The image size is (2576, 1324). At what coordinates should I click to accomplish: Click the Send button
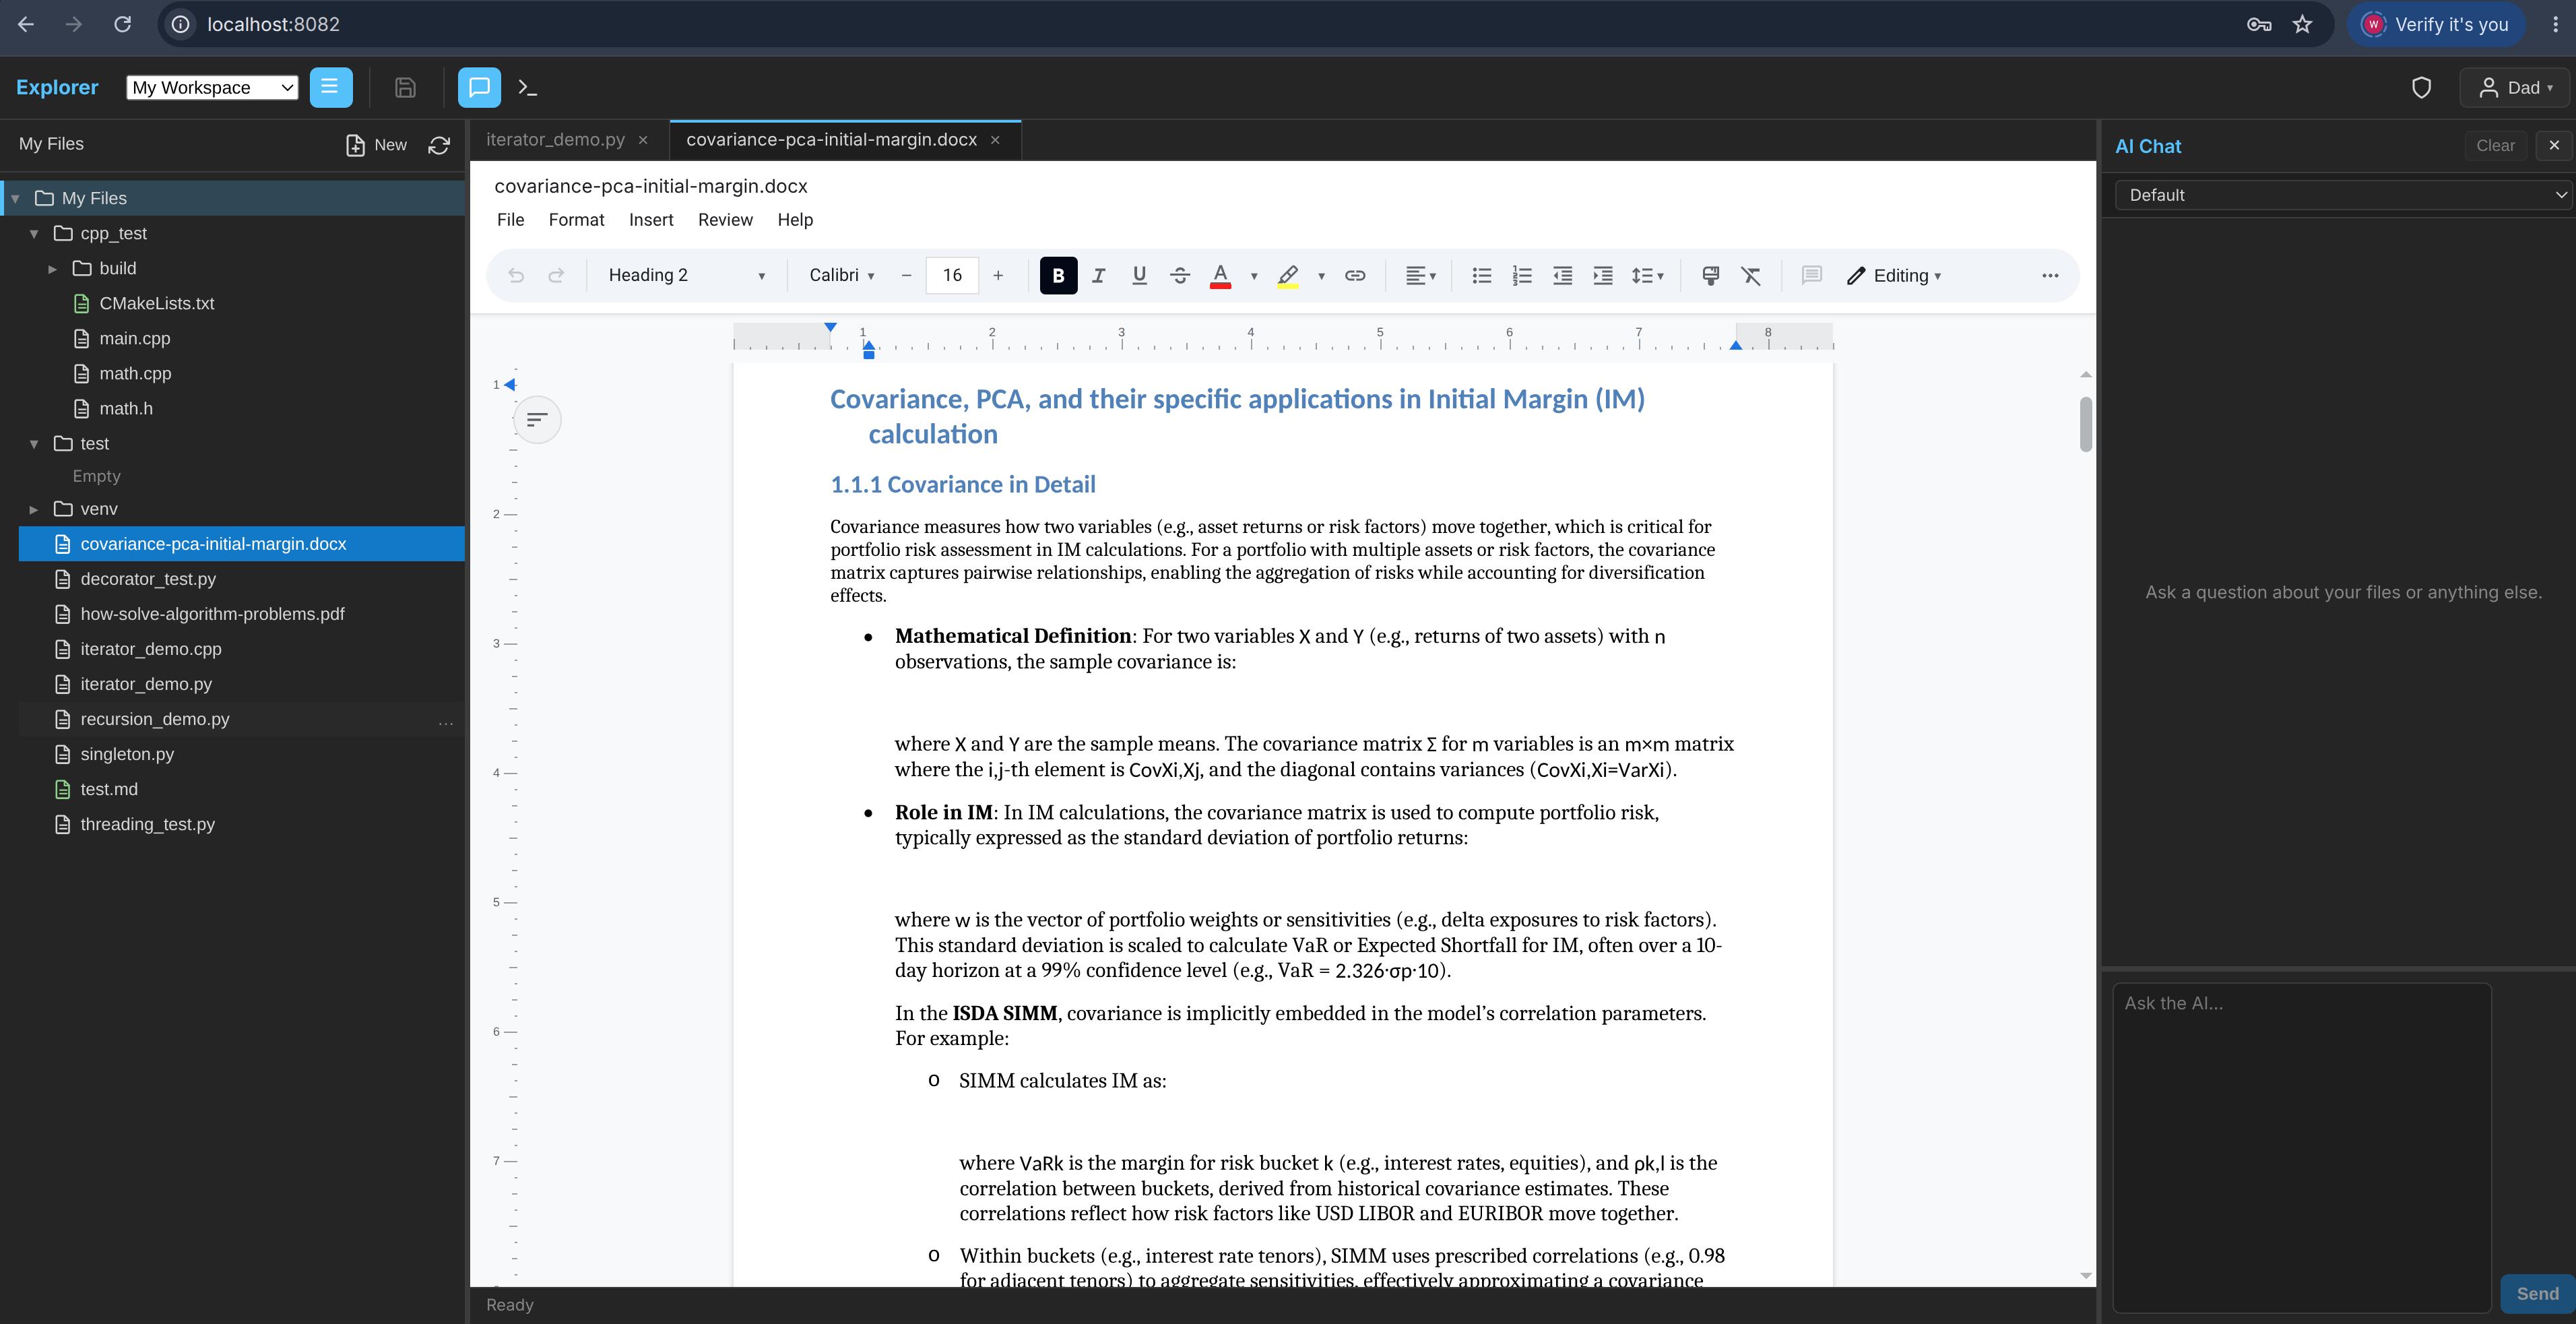2537,1293
